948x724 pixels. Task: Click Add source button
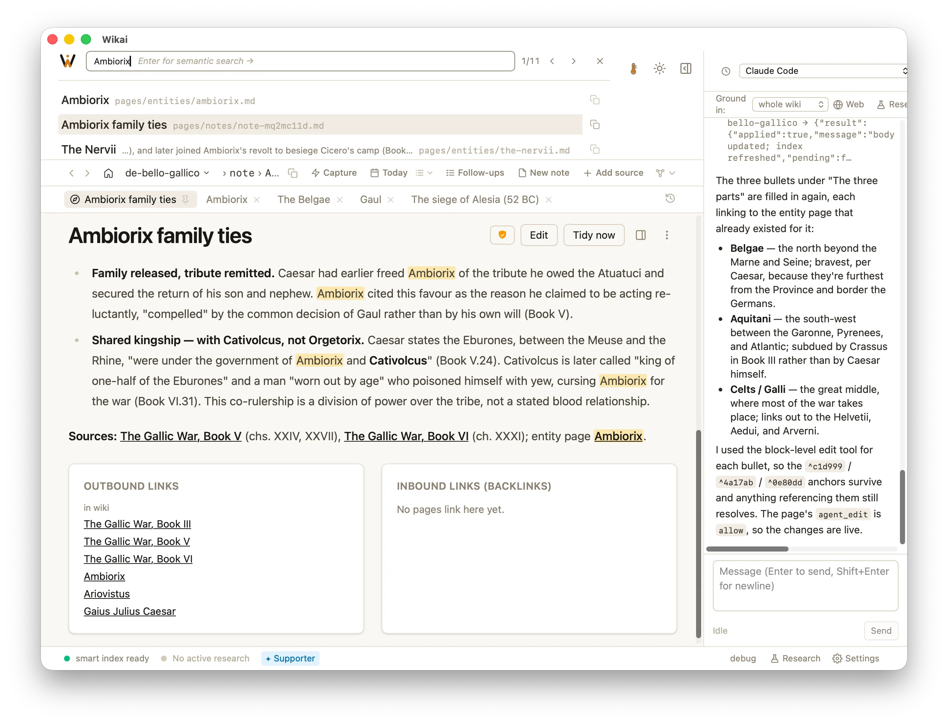click(613, 173)
